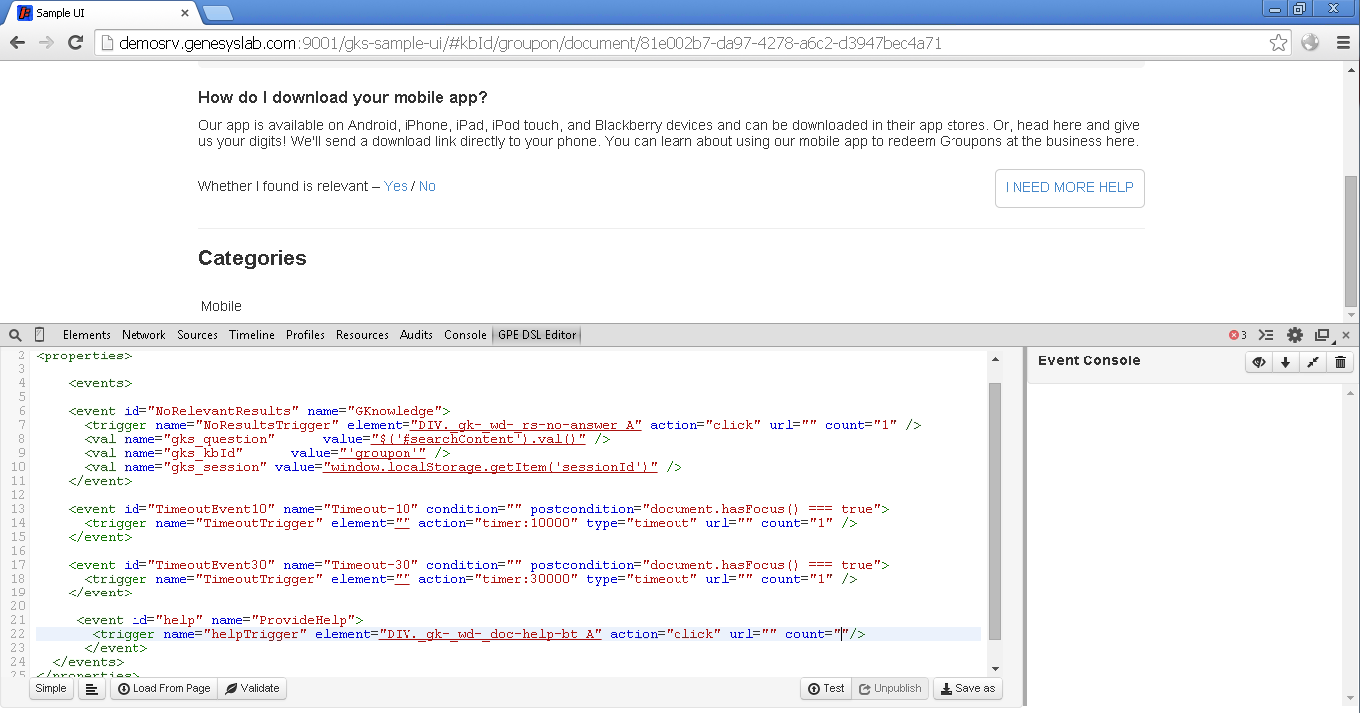This screenshot has height=713, width=1360.
Task: Click the red error count indicator
Action: pyautogui.click(x=1237, y=335)
